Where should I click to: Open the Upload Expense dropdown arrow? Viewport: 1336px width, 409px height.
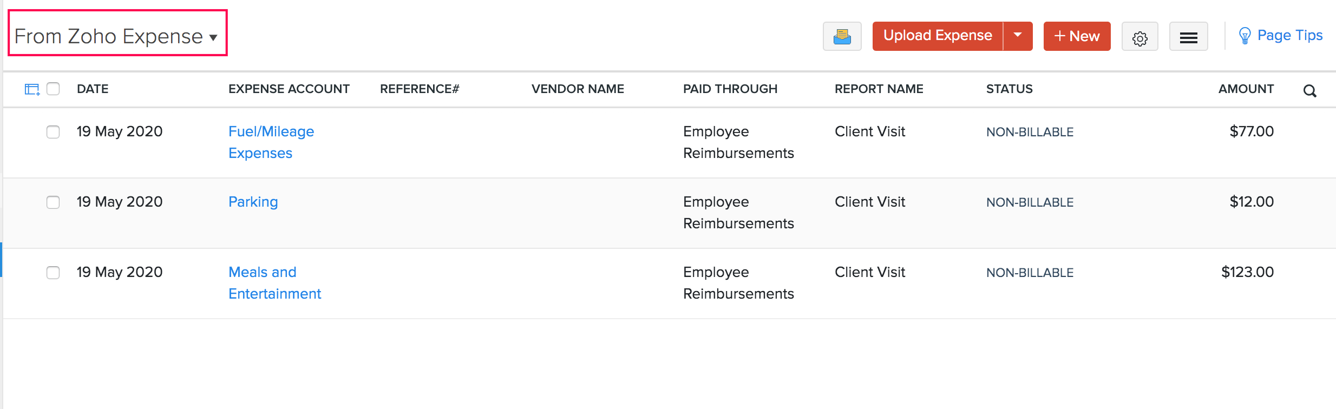click(1018, 36)
